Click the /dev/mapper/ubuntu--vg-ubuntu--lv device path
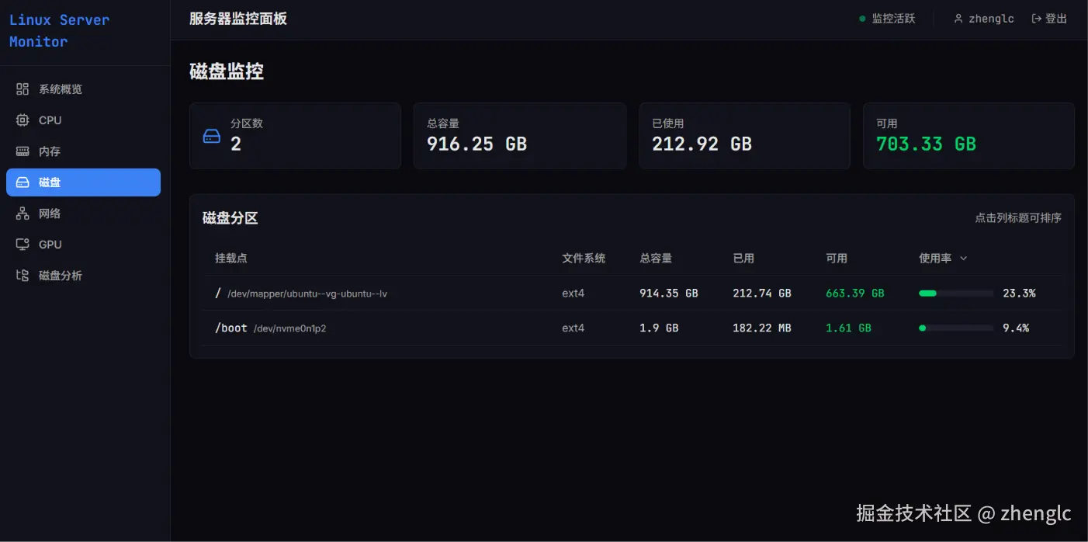This screenshot has height=542, width=1088. (307, 294)
